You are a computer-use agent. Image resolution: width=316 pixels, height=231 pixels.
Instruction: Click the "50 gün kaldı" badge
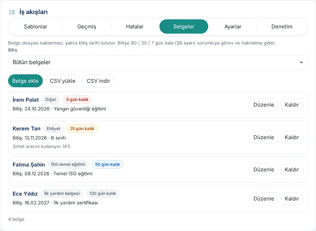coord(107,164)
